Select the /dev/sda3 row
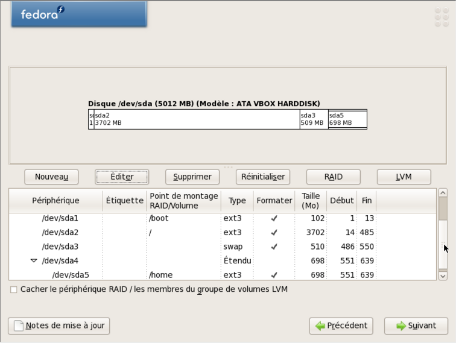The width and height of the screenshot is (456, 343). (223, 247)
